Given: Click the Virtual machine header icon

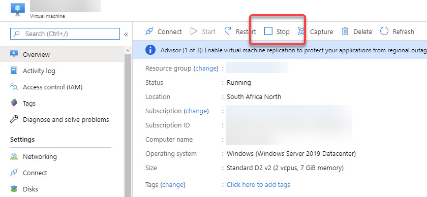Looking at the screenshot, I should pos(18,10).
